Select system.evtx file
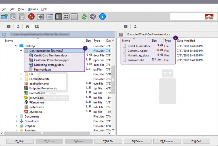This screenshot has width=218, height=146. tap(37, 107)
